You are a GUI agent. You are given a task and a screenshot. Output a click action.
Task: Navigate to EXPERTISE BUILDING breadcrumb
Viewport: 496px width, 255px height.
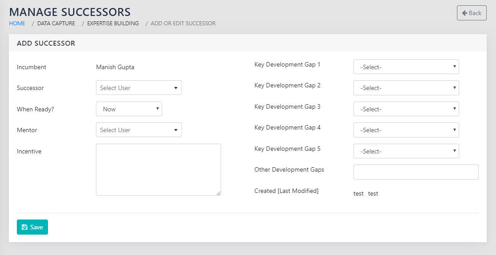point(113,24)
